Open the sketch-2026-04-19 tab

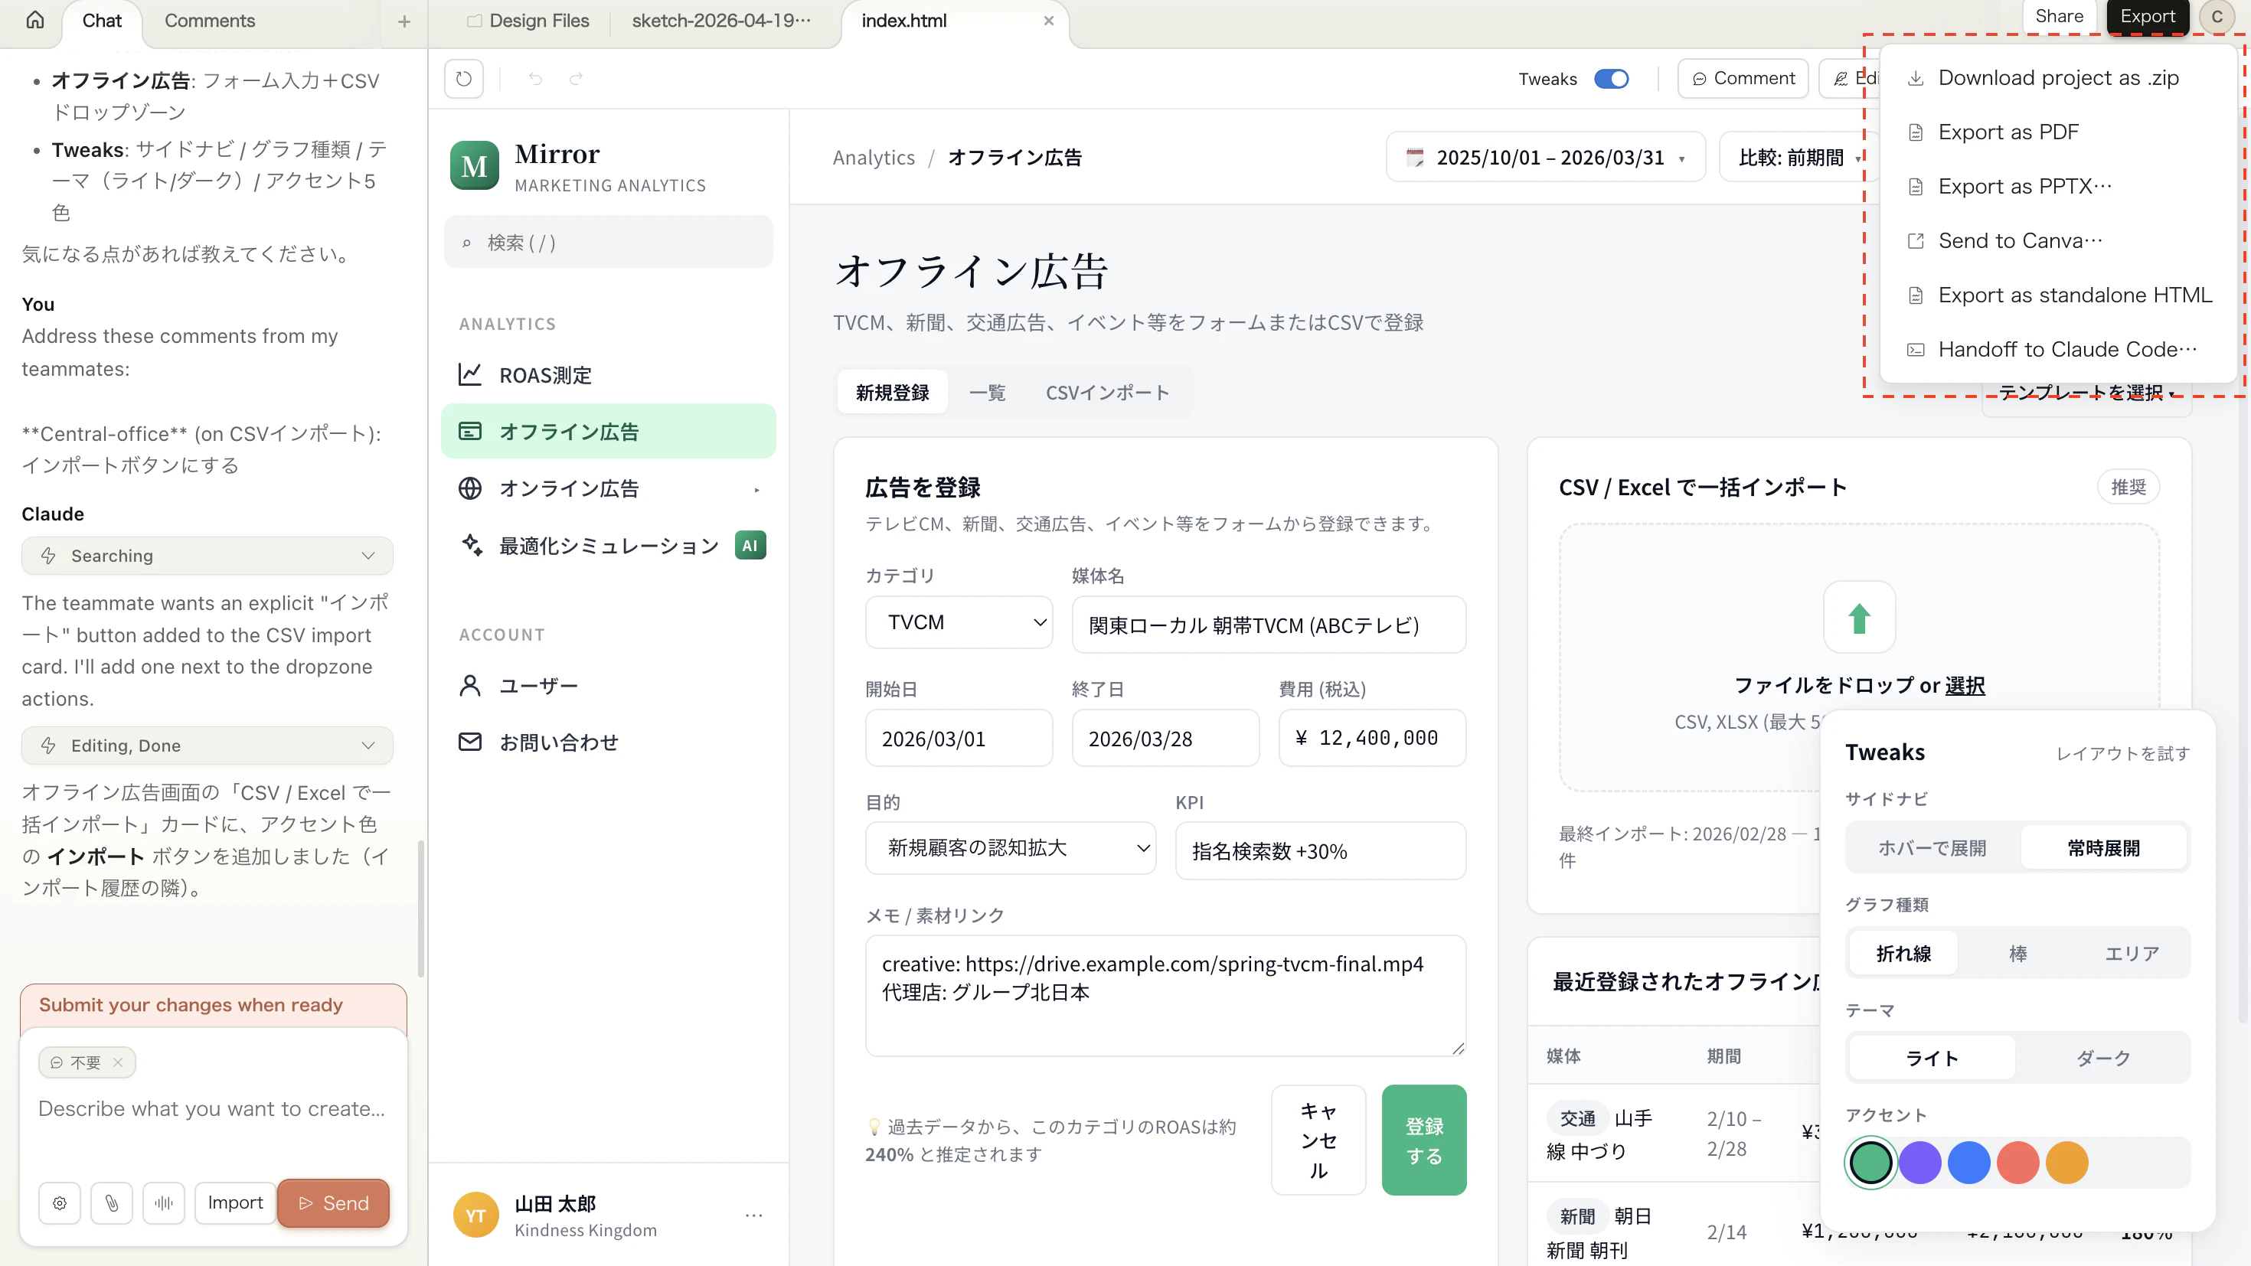(x=721, y=21)
